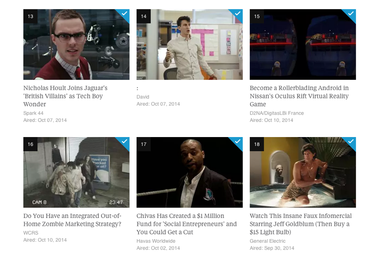This screenshot has height=254, width=380.
Task: Open the Jeff Goldblum hot tub thumbnail
Action: (x=303, y=172)
